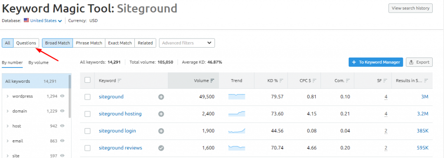The height and width of the screenshot is (158, 444).
Task: Tick the select-all checkbox in table header
Action: (x=88, y=80)
